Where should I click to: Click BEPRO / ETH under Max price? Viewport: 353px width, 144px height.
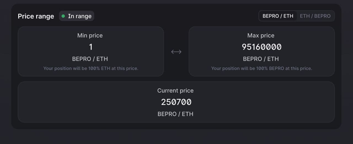[261, 59]
